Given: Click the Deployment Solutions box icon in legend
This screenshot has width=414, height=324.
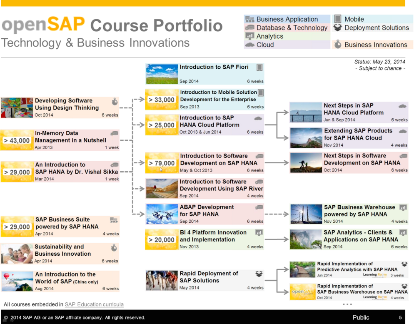Looking at the screenshot, I should click(x=337, y=27).
